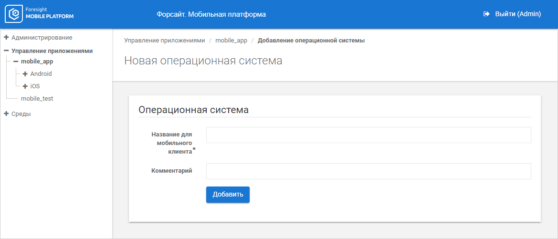Open the mobile_app breadcrumb link

[231, 41]
